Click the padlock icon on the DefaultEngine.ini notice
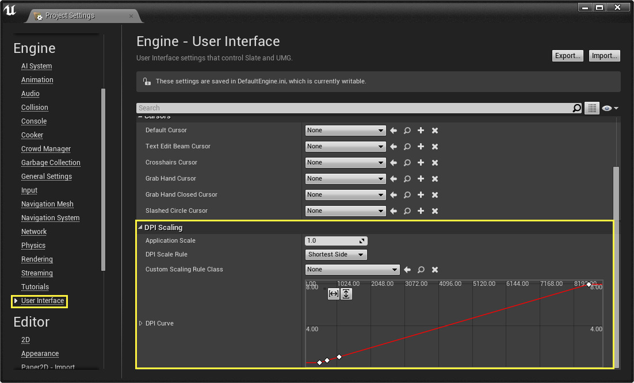This screenshot has width=634, height=383. click(x=147, y=81)
